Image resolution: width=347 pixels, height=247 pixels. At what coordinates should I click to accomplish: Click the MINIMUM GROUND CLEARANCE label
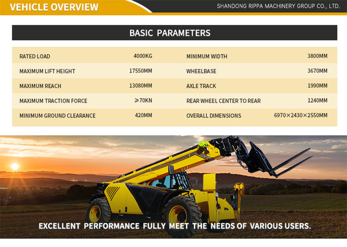coord(57,116)
